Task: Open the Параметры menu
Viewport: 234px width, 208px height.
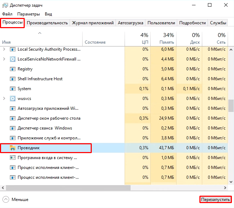Action: click(29, 14)
